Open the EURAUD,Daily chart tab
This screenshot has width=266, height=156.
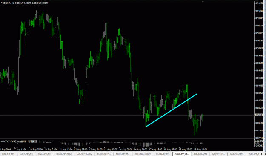click(x=143, y=154)
